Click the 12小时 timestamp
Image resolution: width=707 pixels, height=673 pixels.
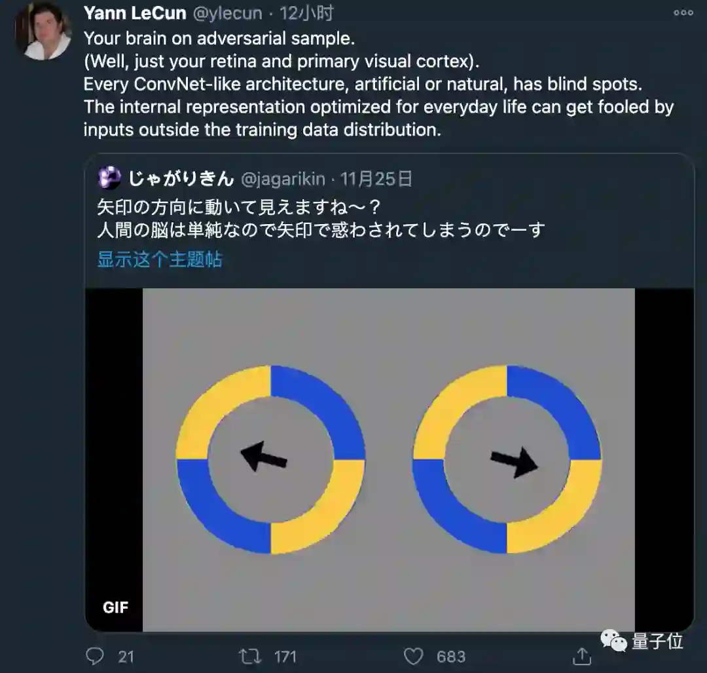306,13
